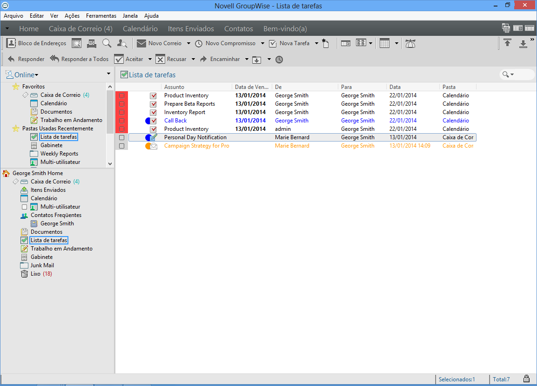The width and height of the screenshot is (537, 386).
Task: Open the Encaminhar dropdown arrow
Action: 247,59
